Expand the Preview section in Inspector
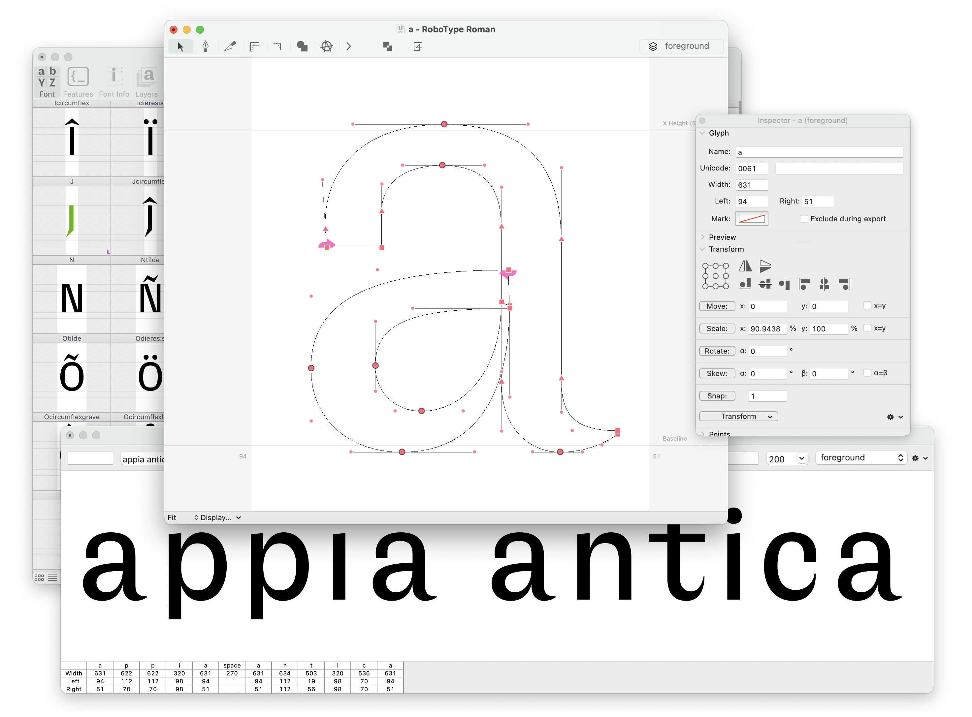The width and height of the screenshot is (972, 717). point(703,237)
